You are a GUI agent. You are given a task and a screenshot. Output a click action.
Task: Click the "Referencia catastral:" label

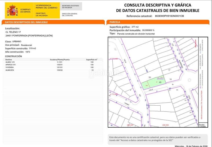tap(139, 16)
